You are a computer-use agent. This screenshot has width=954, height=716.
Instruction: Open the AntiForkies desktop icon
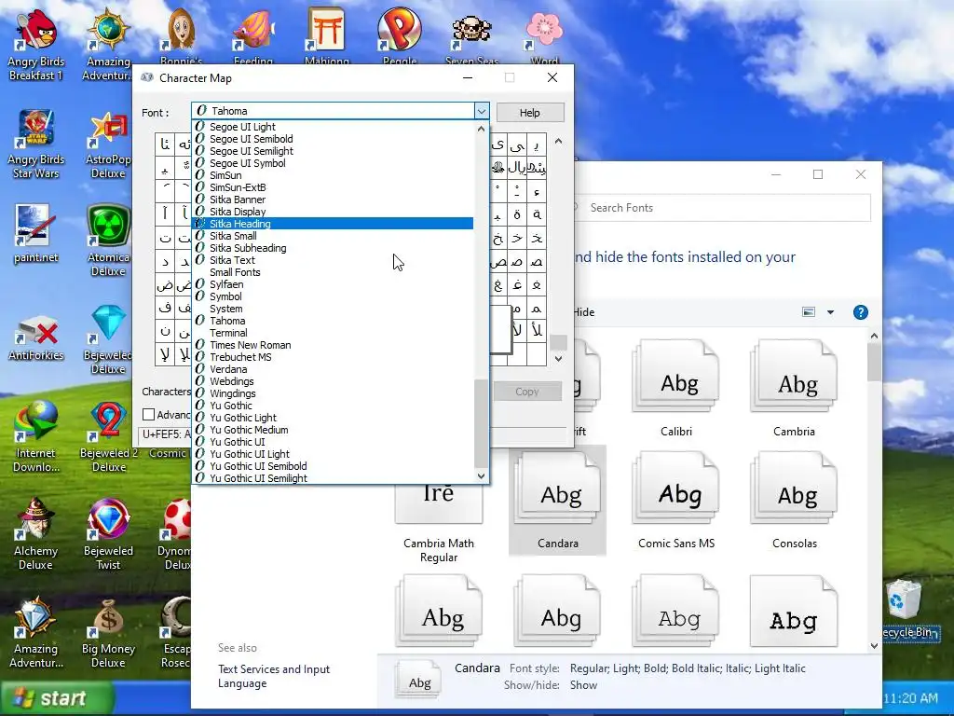tap(36, 338)
